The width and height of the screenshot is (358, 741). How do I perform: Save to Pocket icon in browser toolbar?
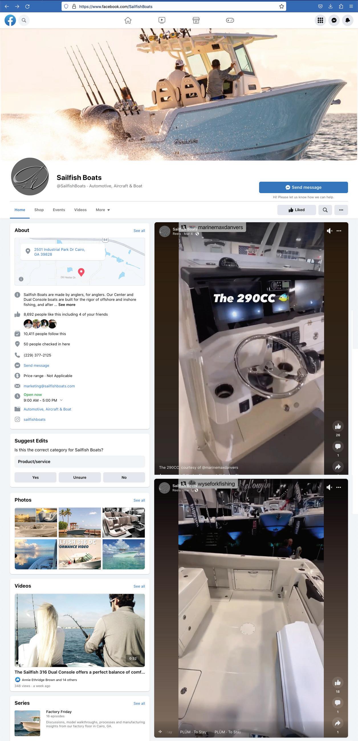click(320, 6)
